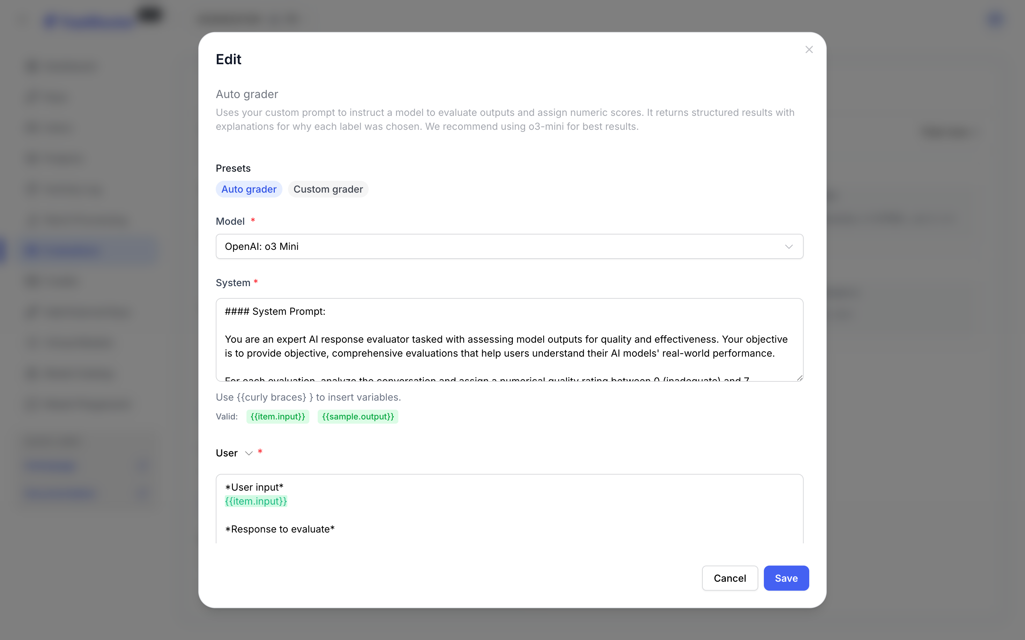Viewport: 1025px width, 640px height.
Task: Click the {{item.input}} valid variable tag
Action: coord(278,417)
